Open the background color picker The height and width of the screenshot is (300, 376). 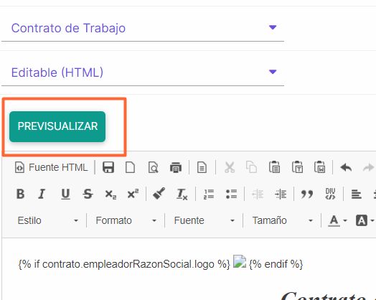365,220
